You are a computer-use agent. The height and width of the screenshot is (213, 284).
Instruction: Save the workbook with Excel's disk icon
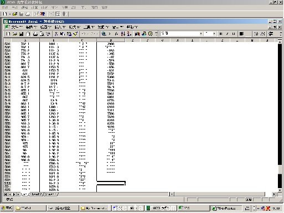click(x=22, y=34)
